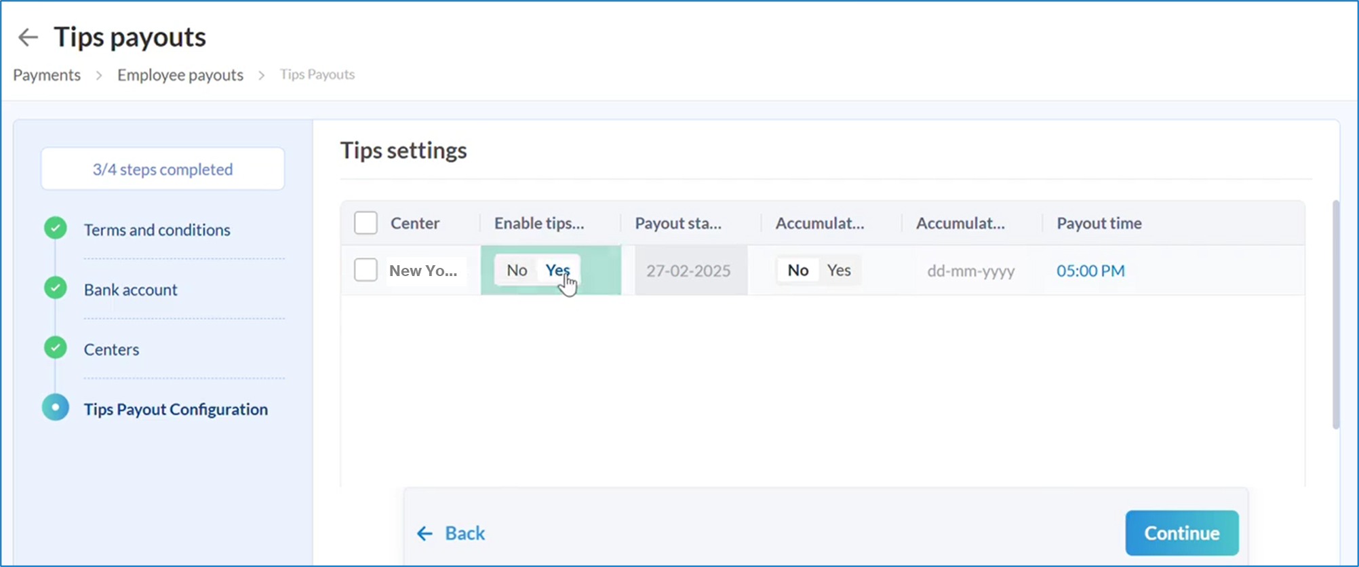Click the green check icon for Bank account
The image size is (1359, 567).
tap(56, 288)
